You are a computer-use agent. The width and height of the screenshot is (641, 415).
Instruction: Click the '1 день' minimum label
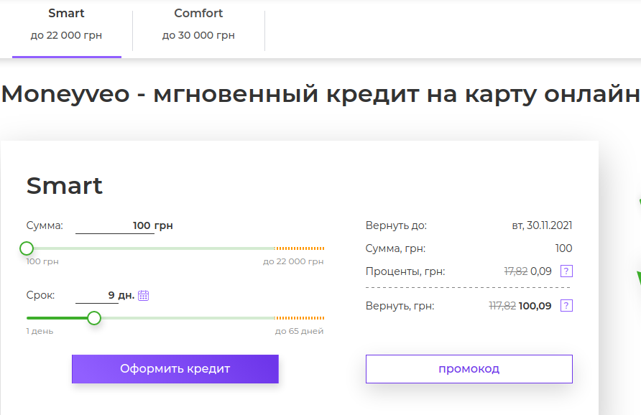pos(40,331)
